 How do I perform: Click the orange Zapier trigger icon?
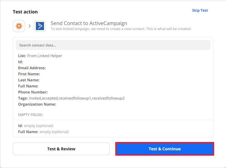[x=19, y=26]
